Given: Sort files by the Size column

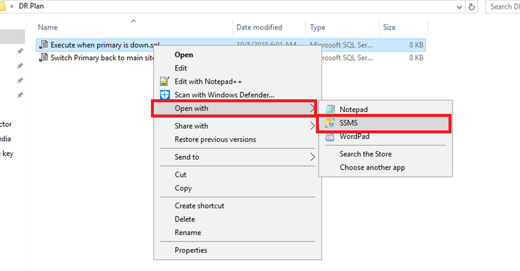Looking at the screenshot, I should tap(389, 27).
